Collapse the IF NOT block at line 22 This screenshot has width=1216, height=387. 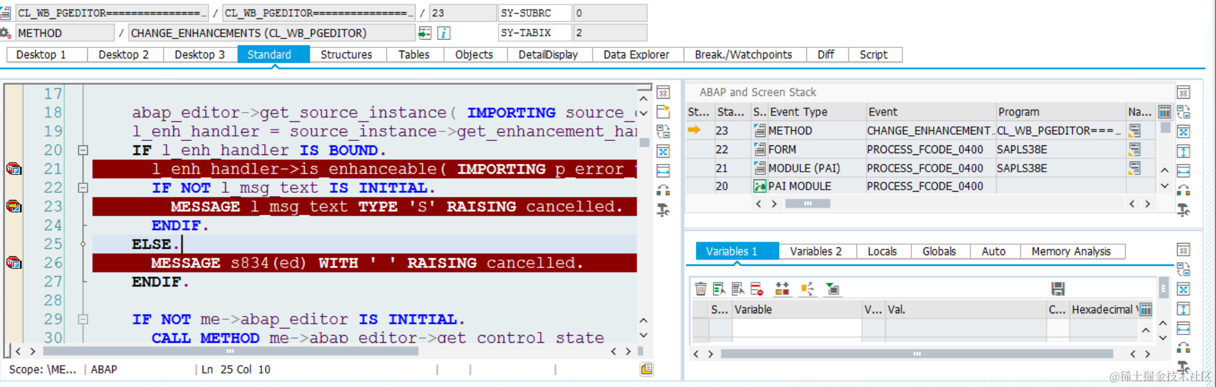[83, 188]
